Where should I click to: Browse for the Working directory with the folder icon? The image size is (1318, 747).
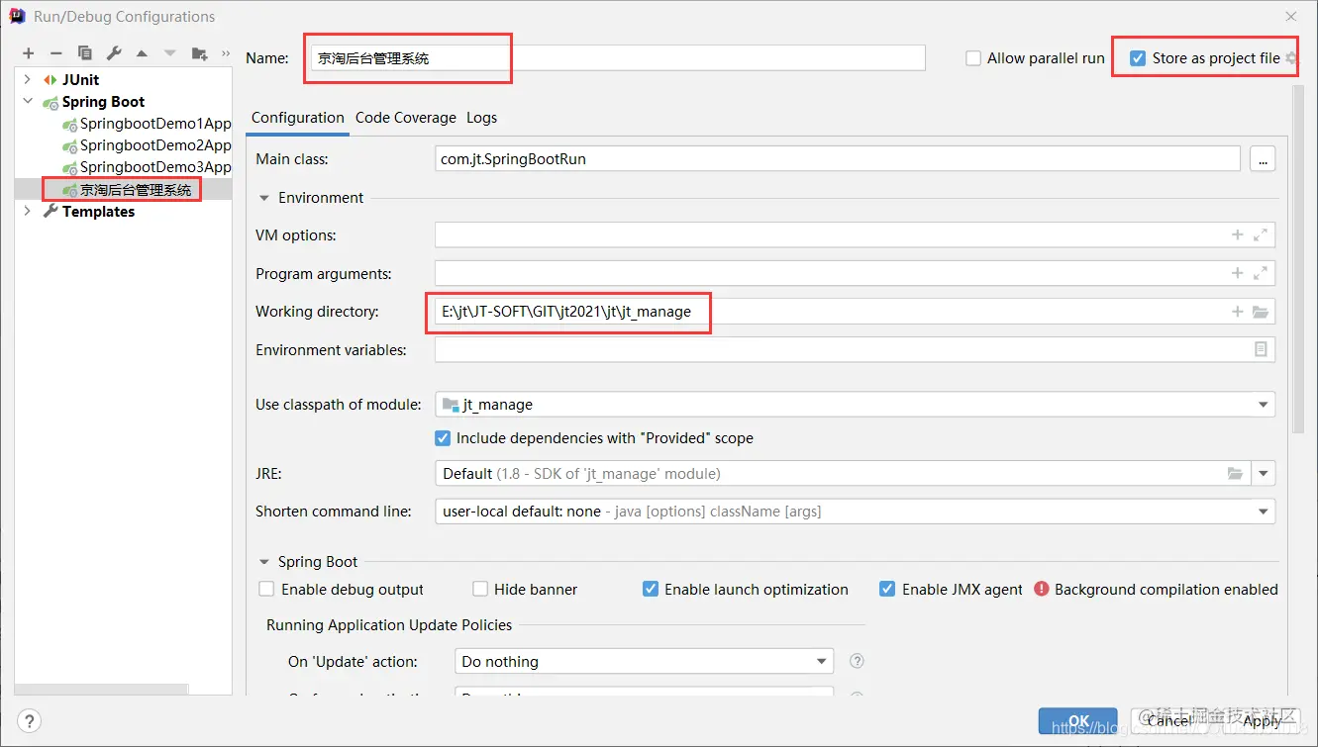[x=1261, y=312]
